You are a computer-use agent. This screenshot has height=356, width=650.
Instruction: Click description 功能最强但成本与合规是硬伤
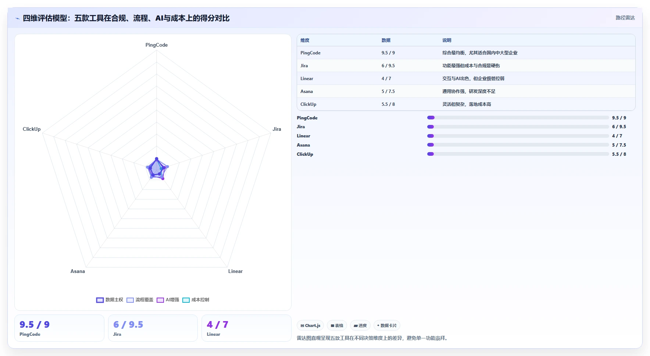point(471,66)
